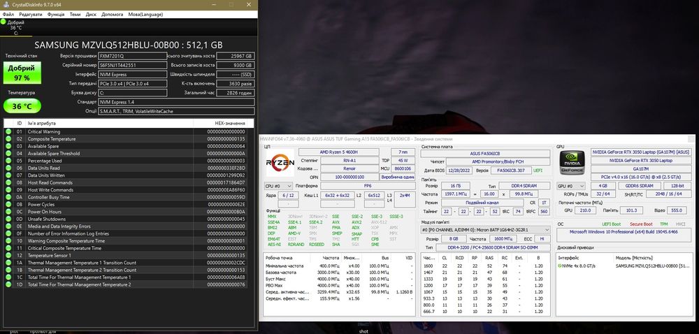This screenshot has width=699, height=334.
Task: Click green status dot of Host Read Commands row
Action: [x=8, y=182]
